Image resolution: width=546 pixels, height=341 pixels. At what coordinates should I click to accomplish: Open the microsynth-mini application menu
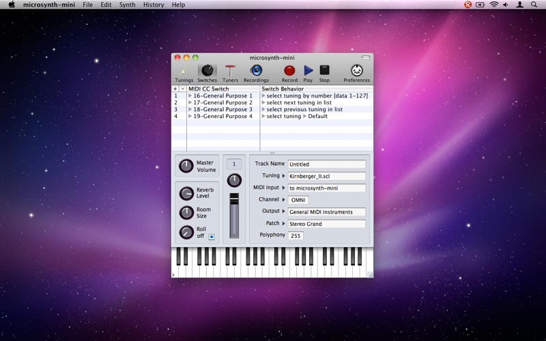click(x=49, y=5)
